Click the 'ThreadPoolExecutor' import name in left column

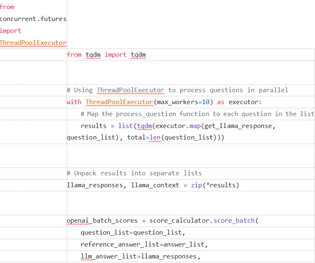point(33,43)
